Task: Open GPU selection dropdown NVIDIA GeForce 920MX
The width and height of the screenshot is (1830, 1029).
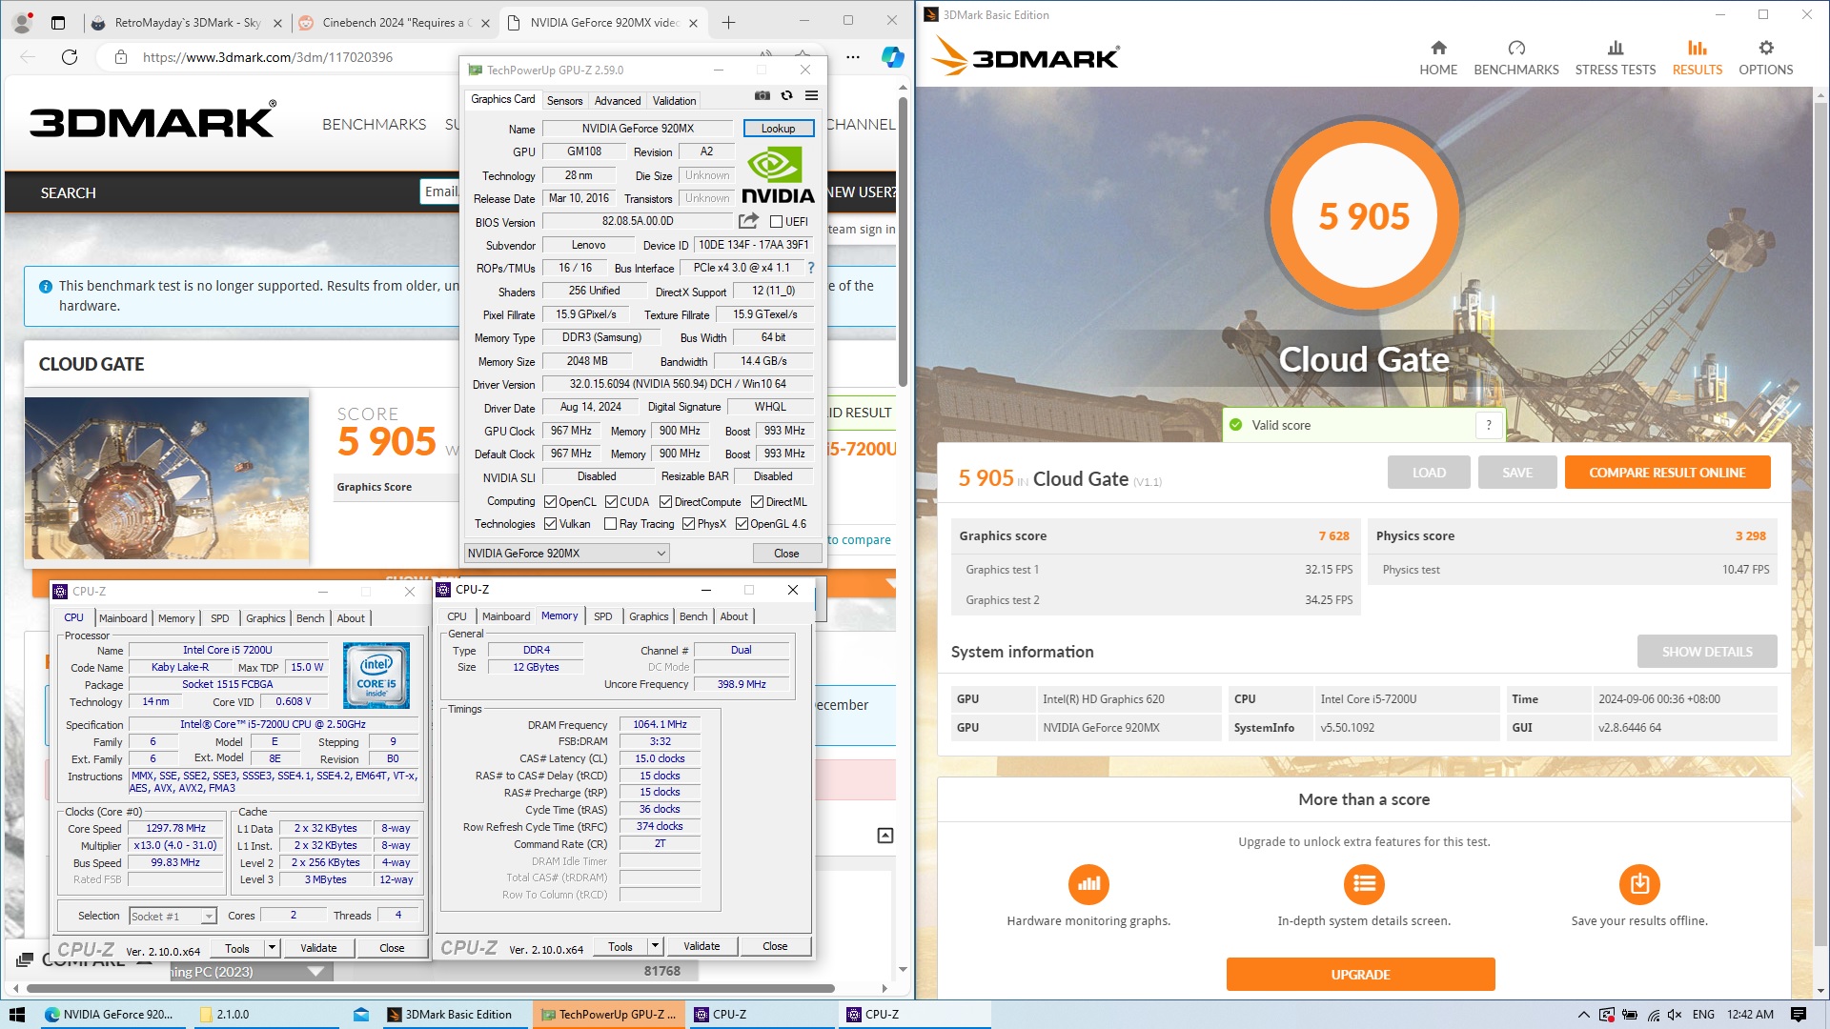Action: point(566,554)
